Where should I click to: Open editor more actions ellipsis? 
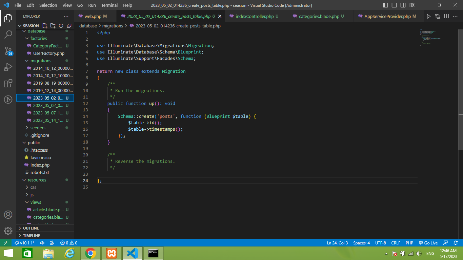pos(455,16)
